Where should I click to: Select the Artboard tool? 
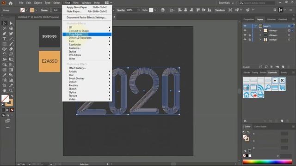click(4, 85)
